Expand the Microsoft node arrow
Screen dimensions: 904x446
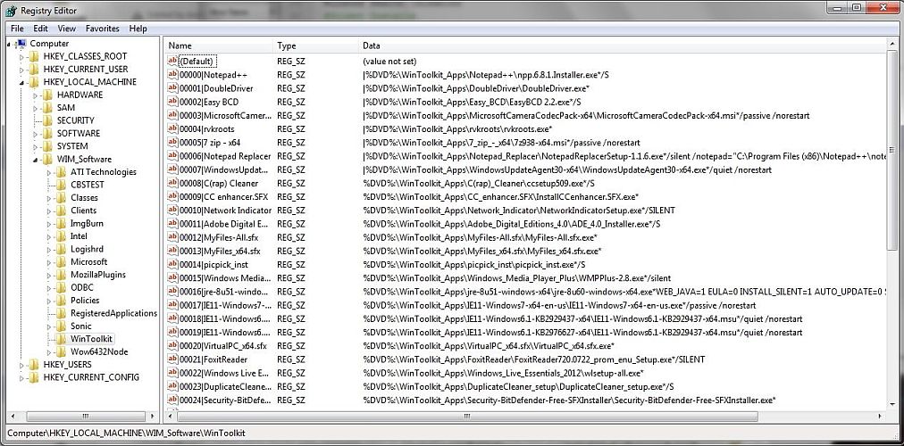point(49,262)
